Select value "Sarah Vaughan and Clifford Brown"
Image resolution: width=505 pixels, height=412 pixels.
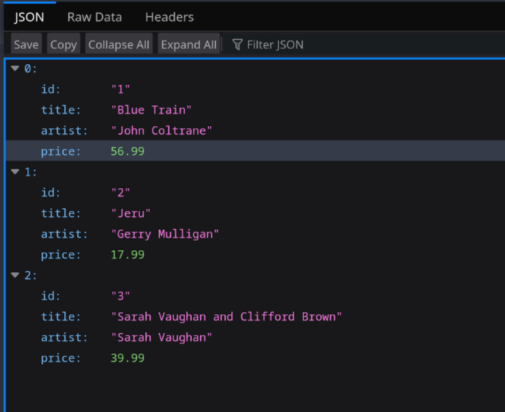pos(226,316)
